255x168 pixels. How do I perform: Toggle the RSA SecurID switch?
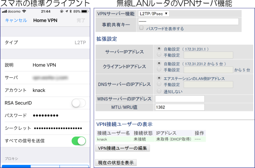(x=79, y=103)
